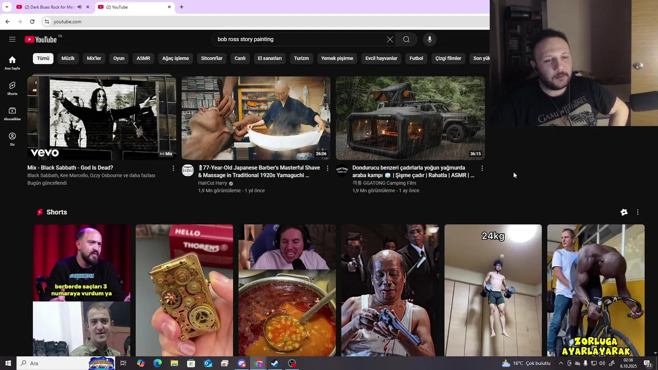Screen dimensions: 658x370
Task: Mute the Dark Blues Rock tab audio
Action: (x=80, y=7)
